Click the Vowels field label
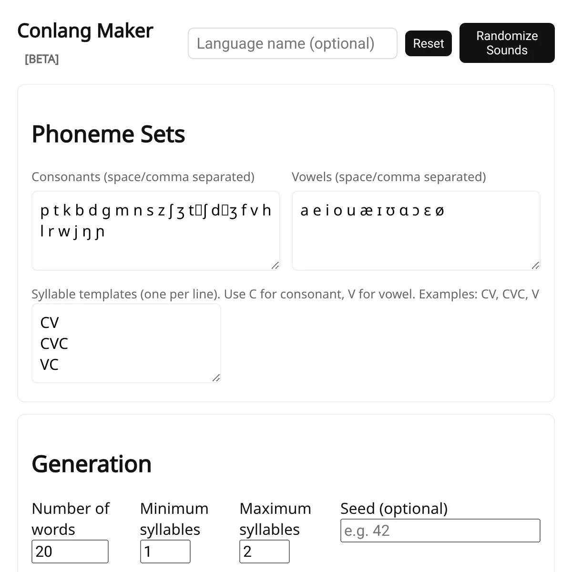572x572 pixels. point(388,177)
